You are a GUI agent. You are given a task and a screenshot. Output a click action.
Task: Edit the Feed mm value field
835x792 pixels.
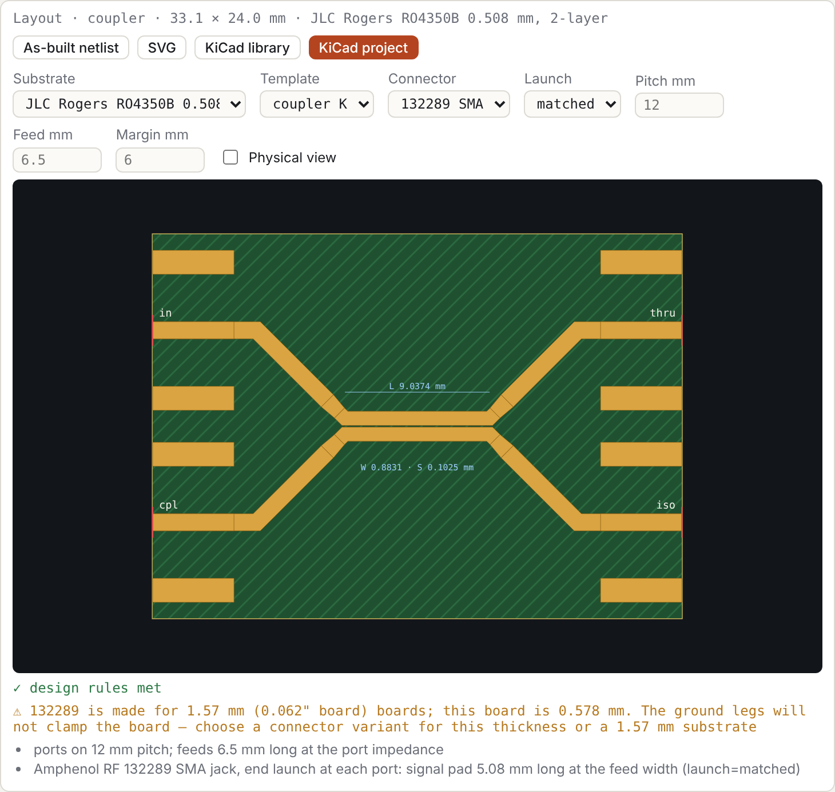point(57,160)
